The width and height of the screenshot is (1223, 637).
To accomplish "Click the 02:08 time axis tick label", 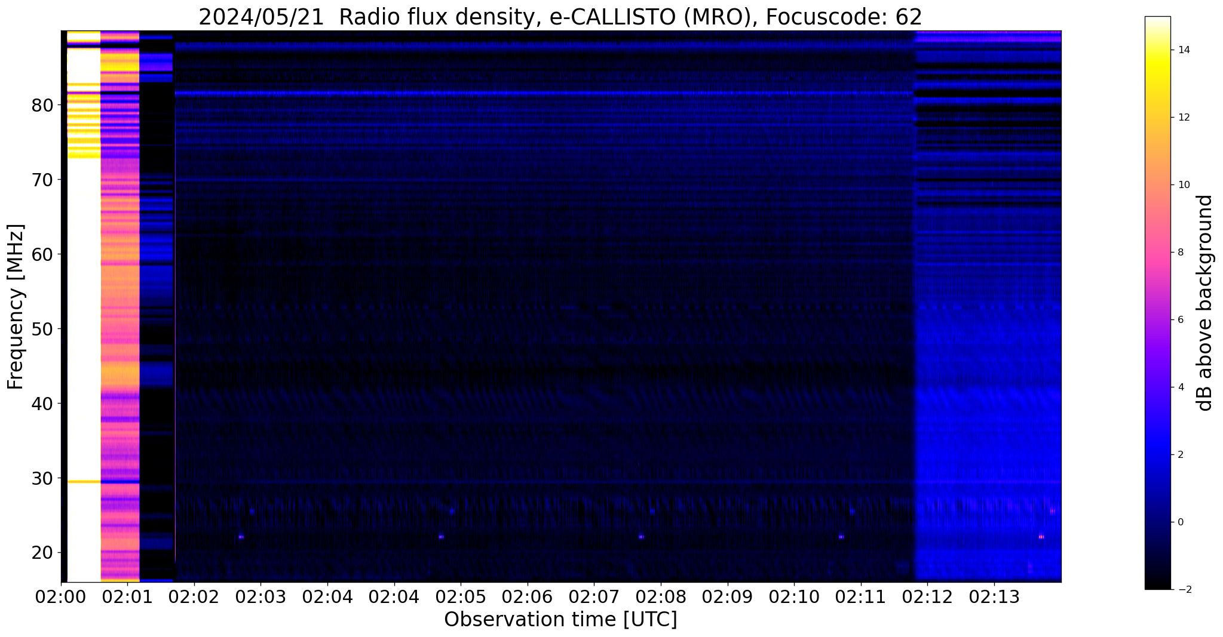I will pyautogui.click(x=661, y=596).
